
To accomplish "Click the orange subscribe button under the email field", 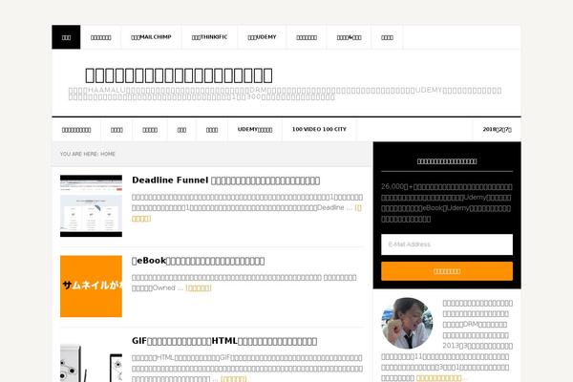I will click(x=447, y=271).
